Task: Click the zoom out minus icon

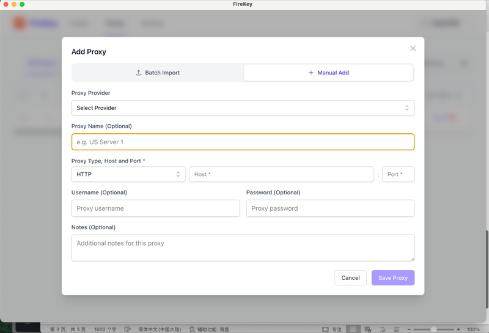Action: tap(409, 329)
